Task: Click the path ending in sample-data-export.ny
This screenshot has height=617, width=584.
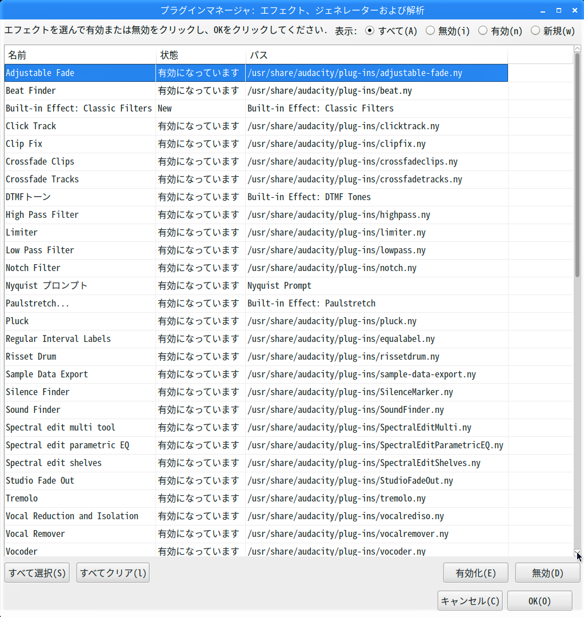Action: point(361,374)
